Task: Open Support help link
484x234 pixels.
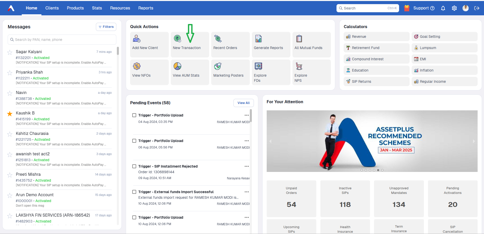Action: coord(424,8)
